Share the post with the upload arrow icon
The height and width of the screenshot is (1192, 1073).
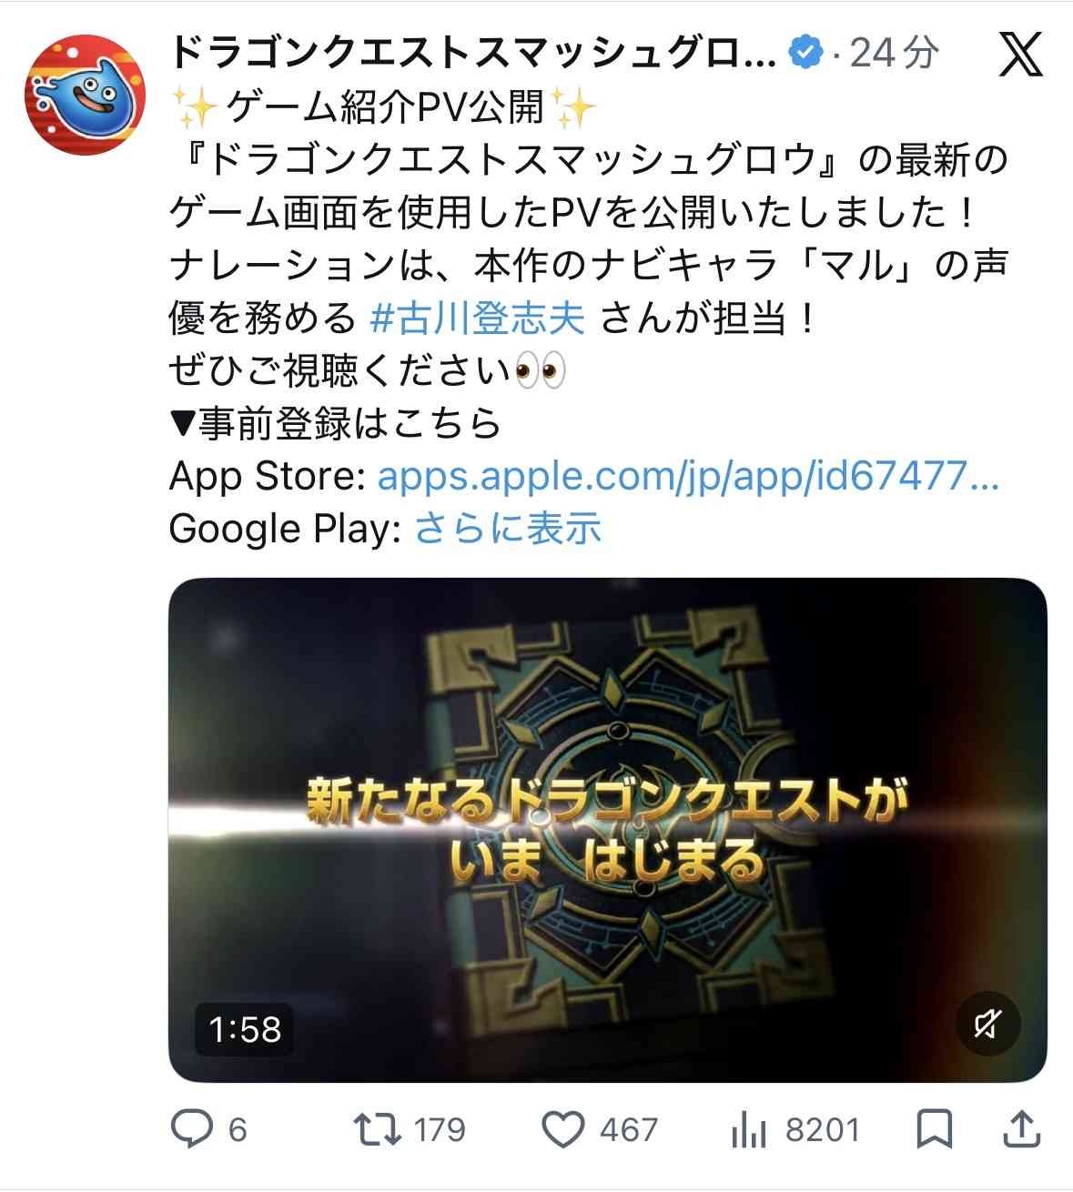1021,1129
